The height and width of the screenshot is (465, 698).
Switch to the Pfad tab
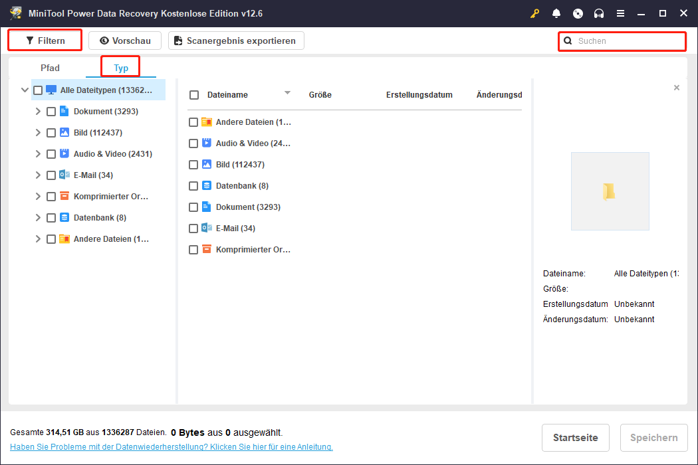tap(50, 68)
